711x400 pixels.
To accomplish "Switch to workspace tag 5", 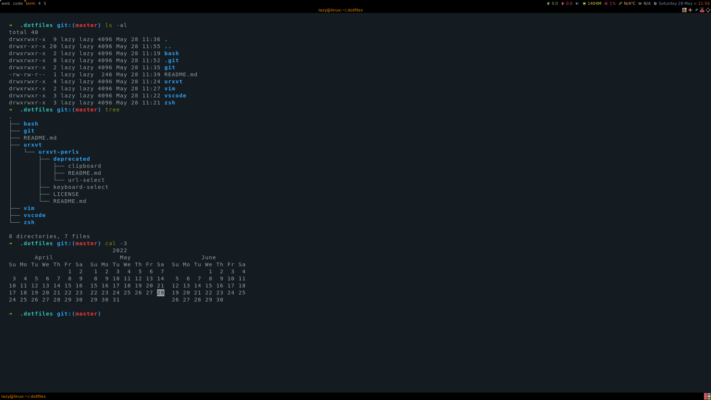I will (45, 3).
